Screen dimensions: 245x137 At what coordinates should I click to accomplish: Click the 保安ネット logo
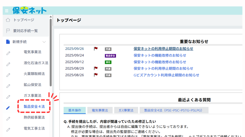tap(29, 10)
